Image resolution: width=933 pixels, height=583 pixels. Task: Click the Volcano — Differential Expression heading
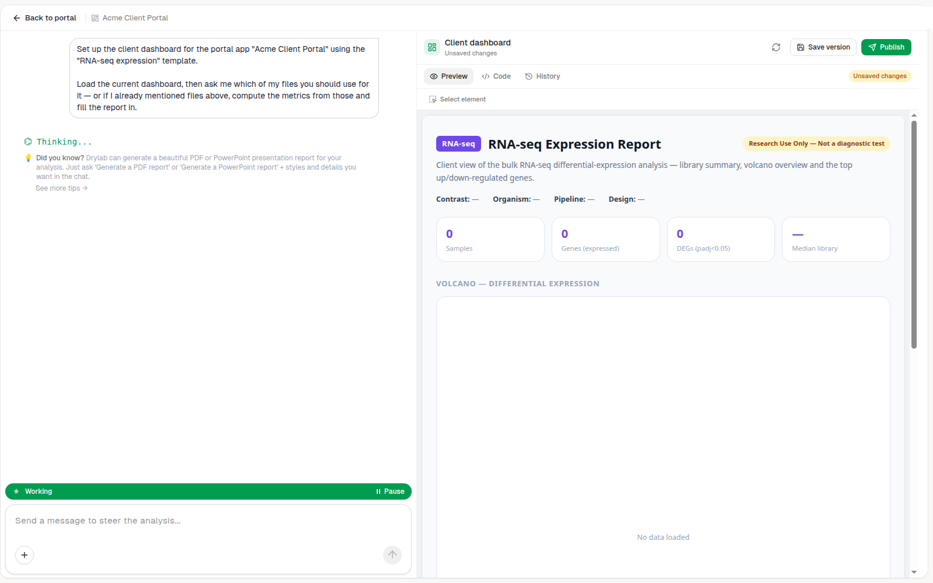tap(518, 284)
